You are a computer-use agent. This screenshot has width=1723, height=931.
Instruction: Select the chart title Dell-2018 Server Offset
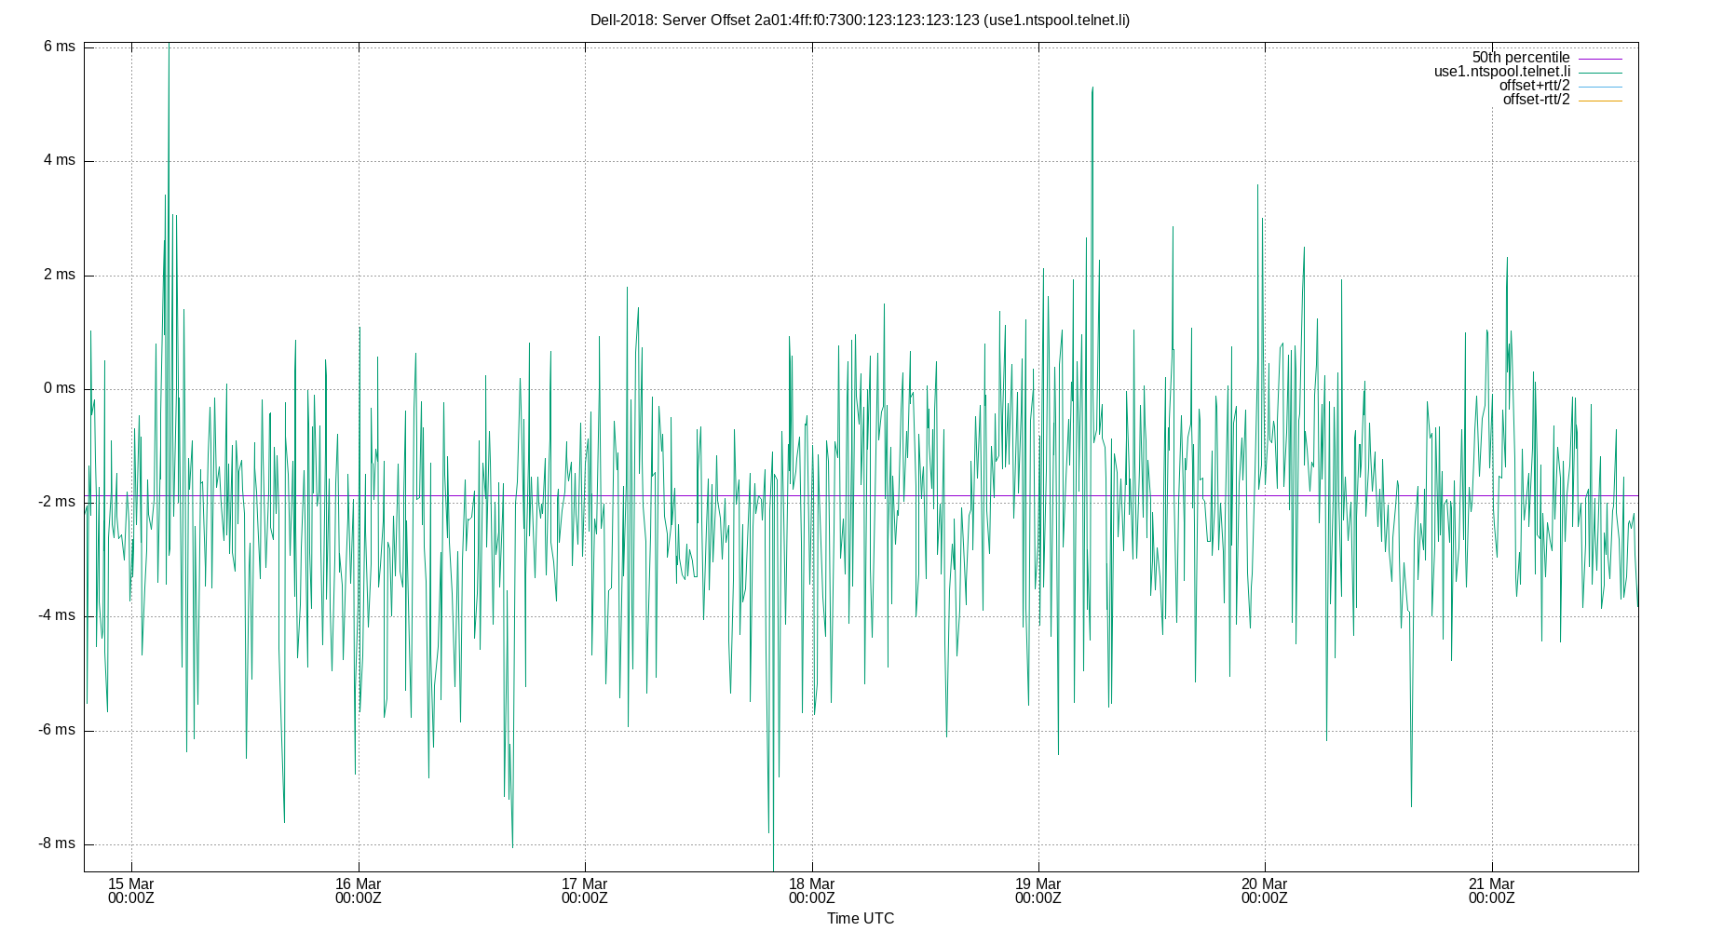[x=861, y=18]
